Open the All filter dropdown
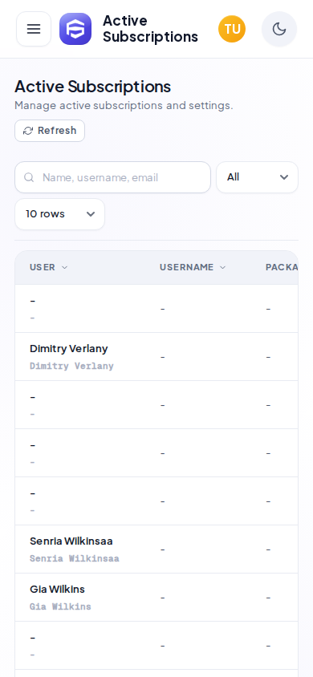 point(258,177)
